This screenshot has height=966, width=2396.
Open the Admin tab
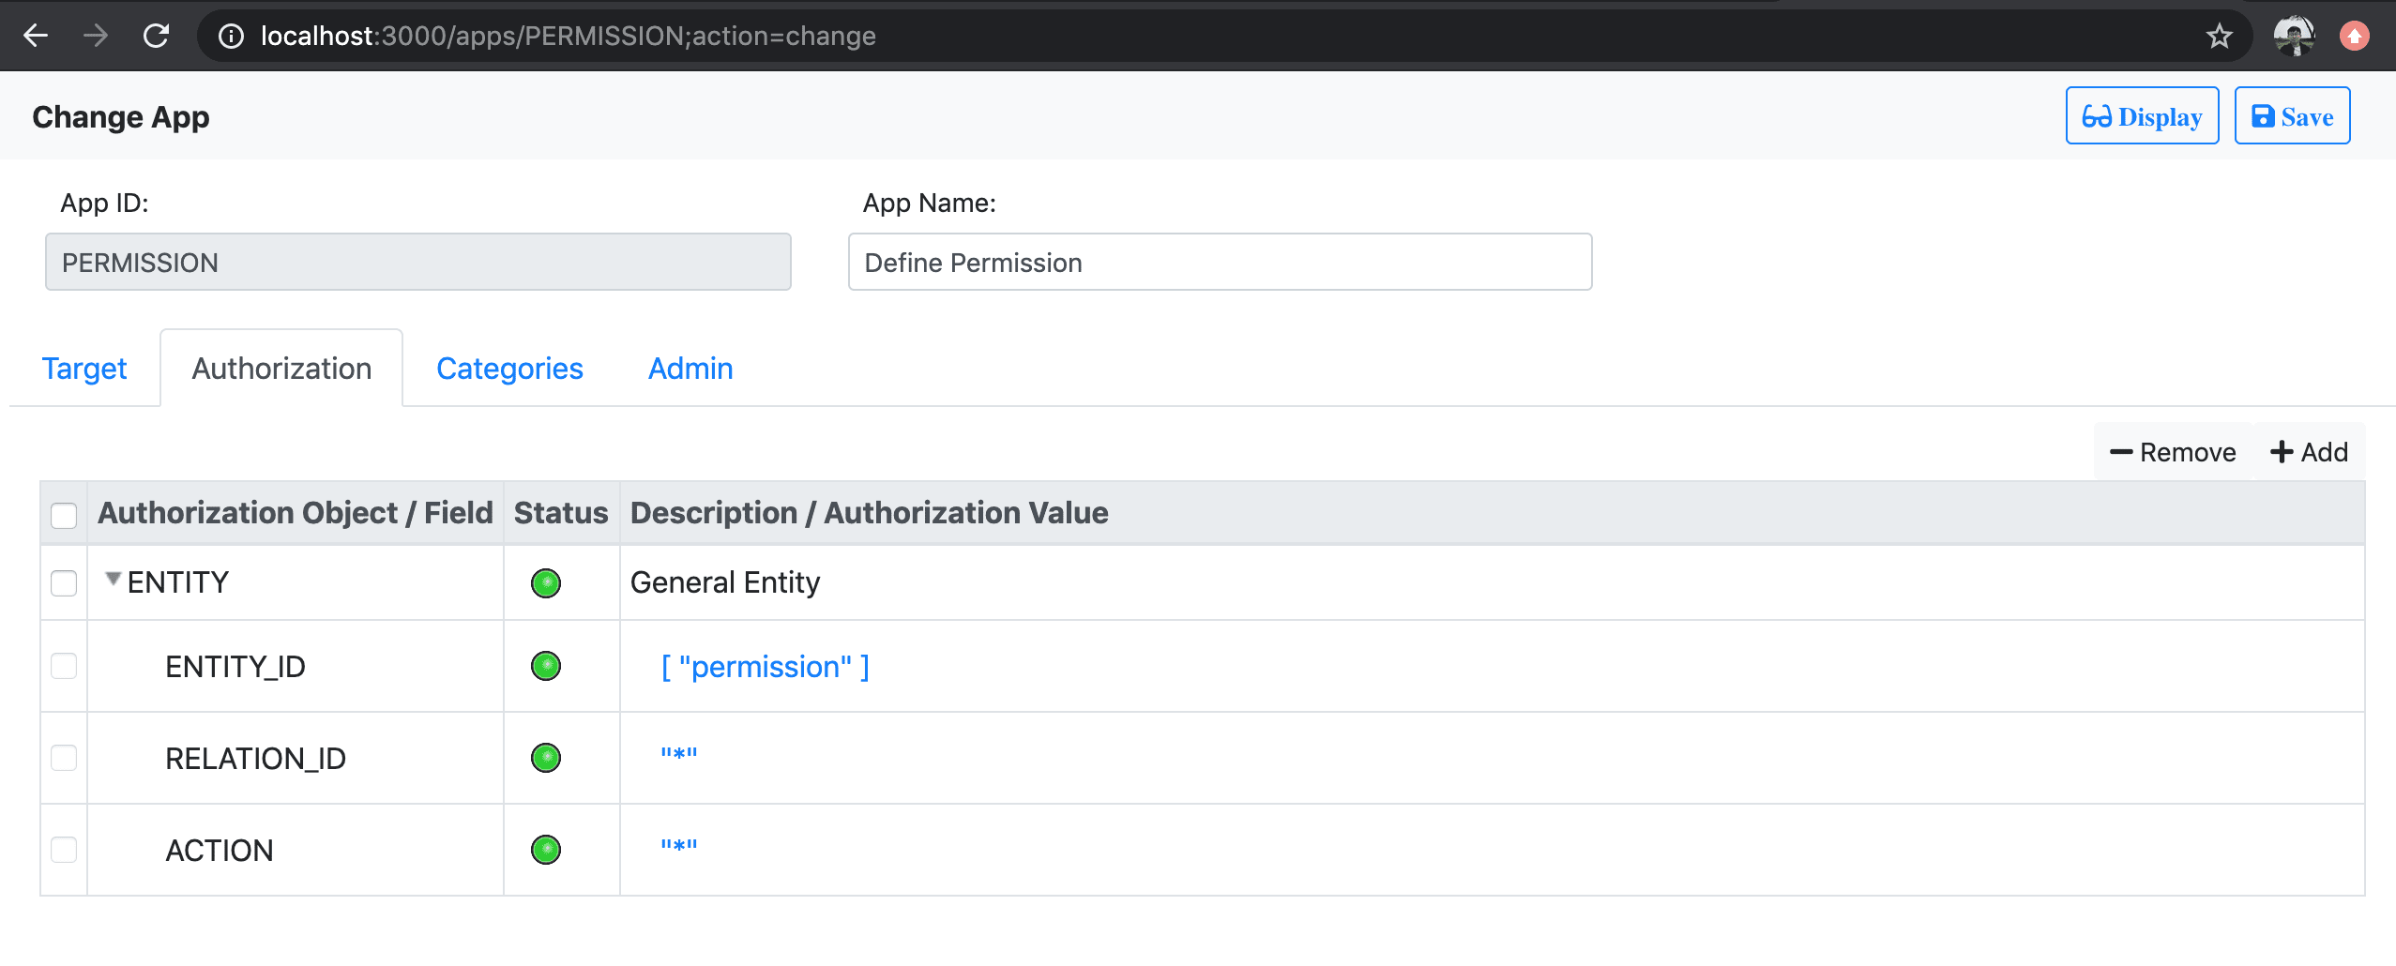coord(690,369)
